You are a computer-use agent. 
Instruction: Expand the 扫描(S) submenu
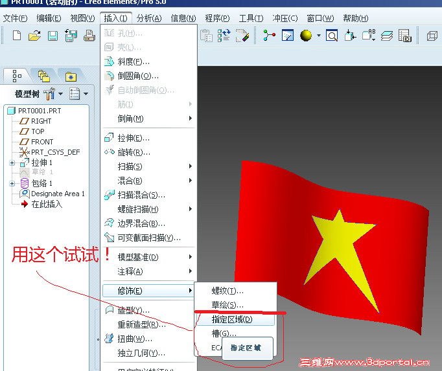coord(149,166)
